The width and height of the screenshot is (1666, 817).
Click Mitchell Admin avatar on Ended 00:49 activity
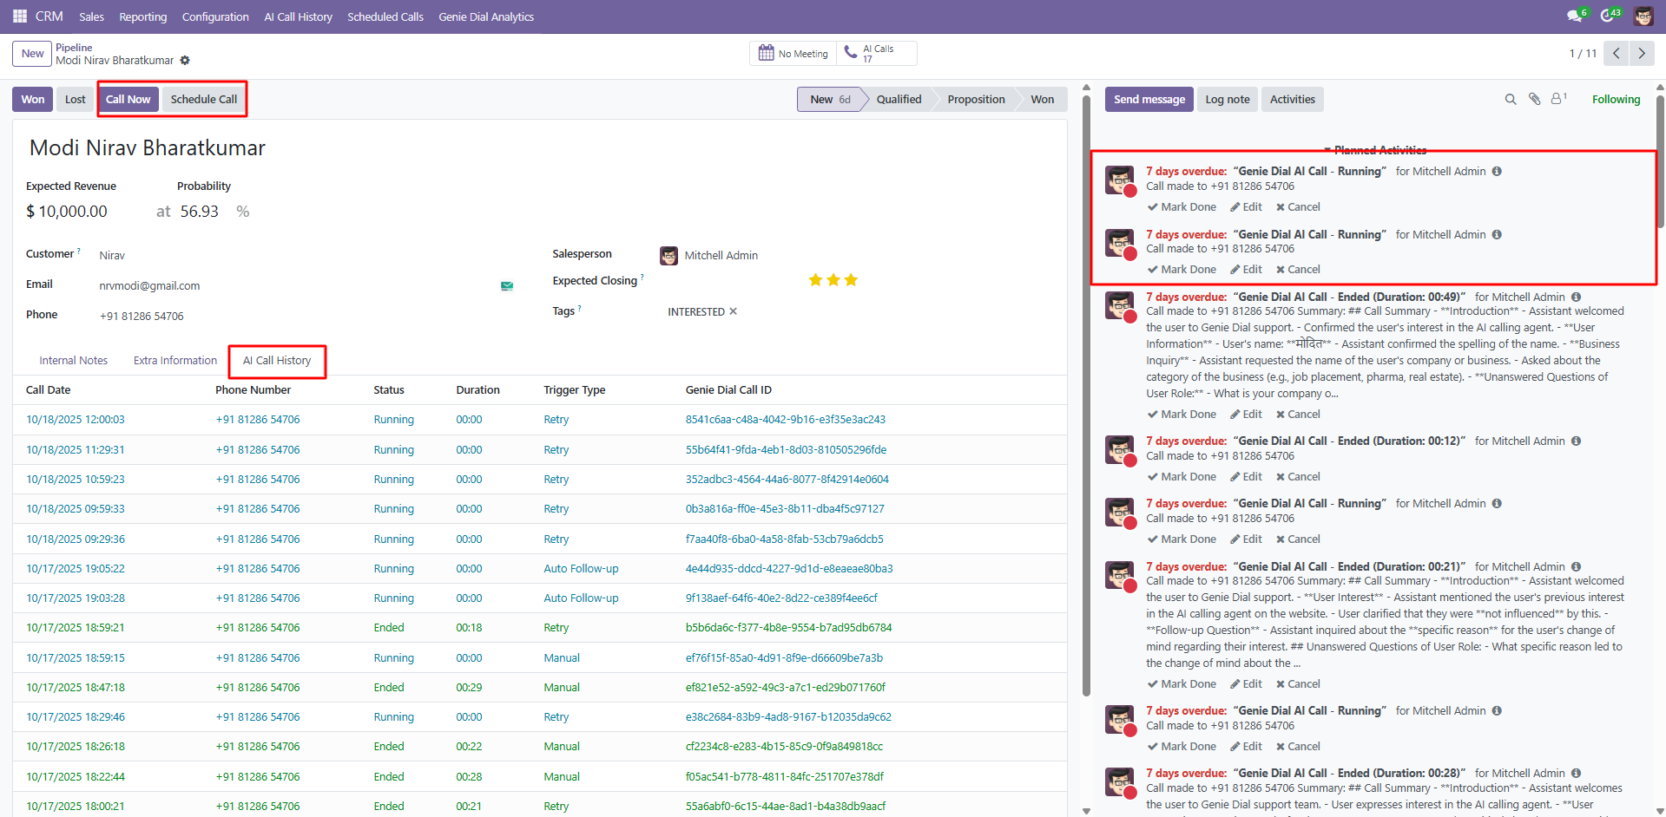click(1120, 306)
